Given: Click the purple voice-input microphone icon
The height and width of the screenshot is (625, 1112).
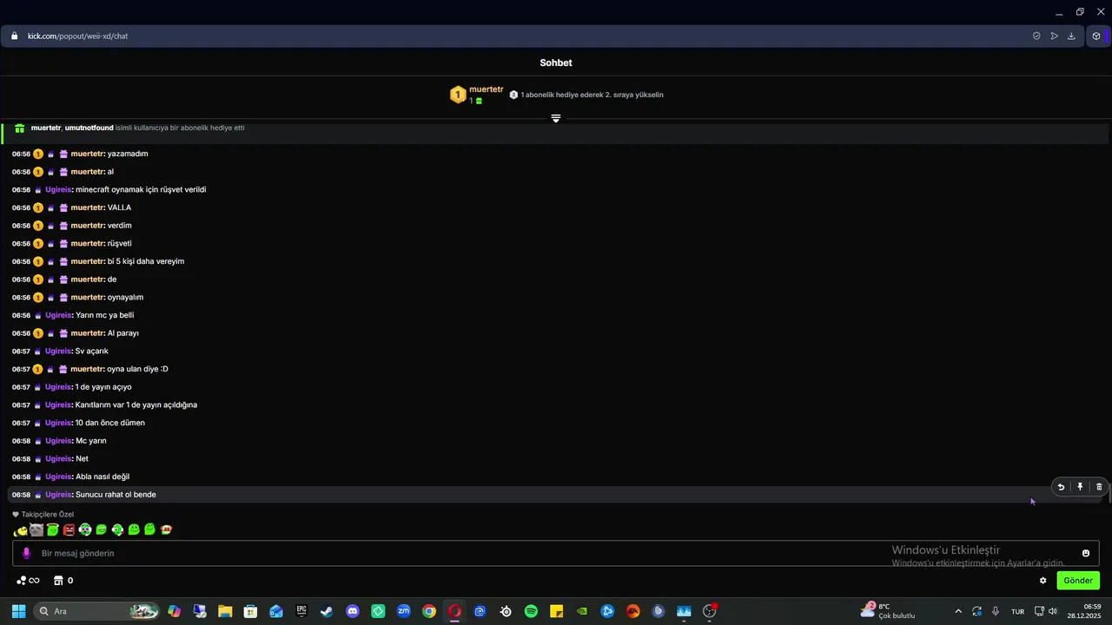Looking at the screenshot, I should [26, 553].
